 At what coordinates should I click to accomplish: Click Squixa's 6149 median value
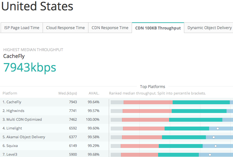tap(73, 146)
